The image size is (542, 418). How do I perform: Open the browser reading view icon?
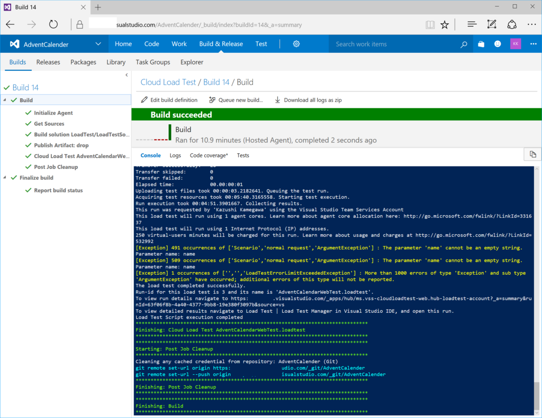(x=430, y=24)
